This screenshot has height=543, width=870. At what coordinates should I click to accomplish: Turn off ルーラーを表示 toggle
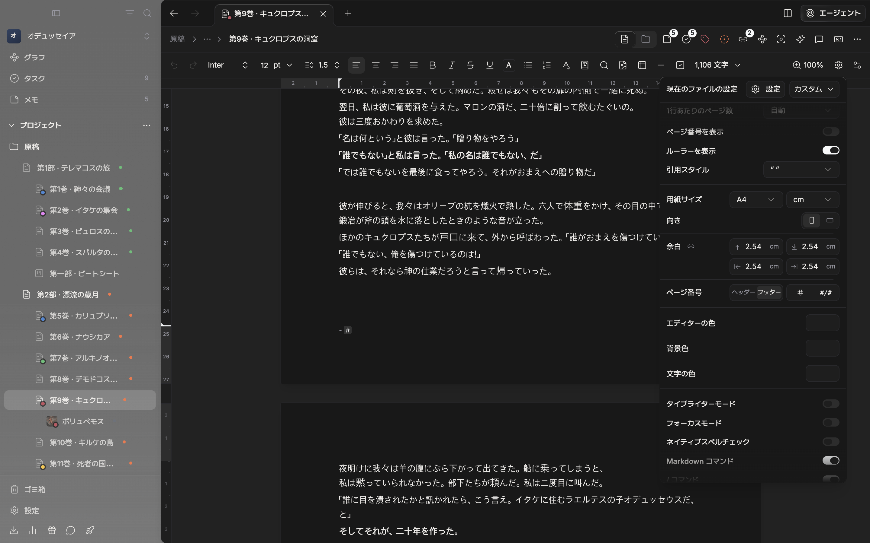coord(831,150)
